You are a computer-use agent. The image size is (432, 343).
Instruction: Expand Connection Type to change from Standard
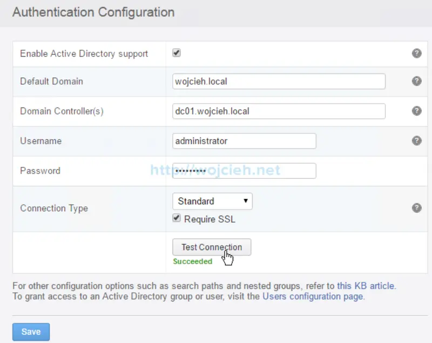point(212,201)
